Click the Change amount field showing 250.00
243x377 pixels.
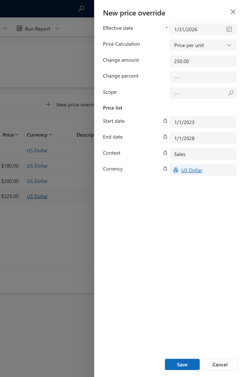(x=203, y=61)
